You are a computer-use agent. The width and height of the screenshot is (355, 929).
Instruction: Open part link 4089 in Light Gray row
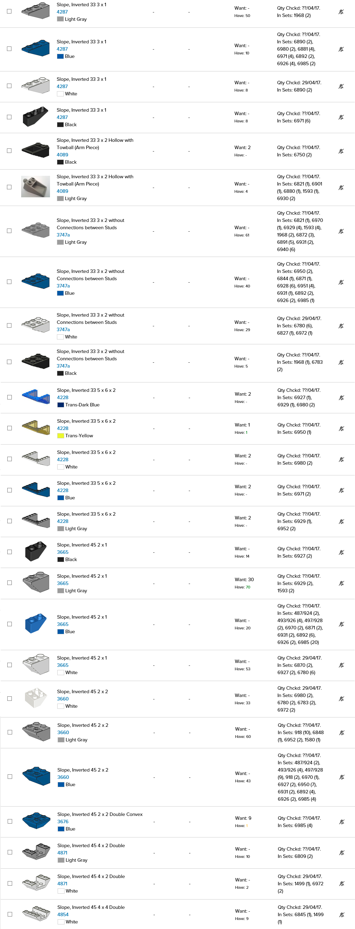(62, 191)
